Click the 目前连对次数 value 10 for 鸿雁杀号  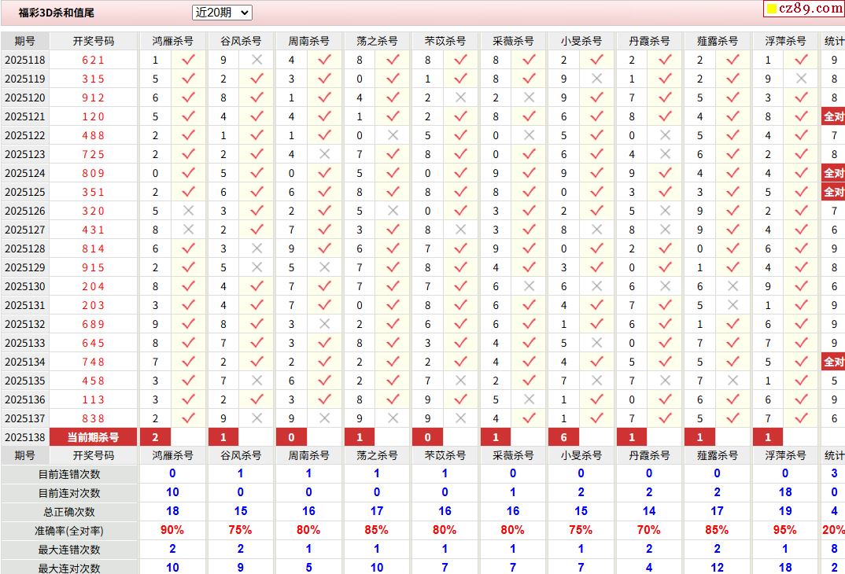(x=172, y=492)
